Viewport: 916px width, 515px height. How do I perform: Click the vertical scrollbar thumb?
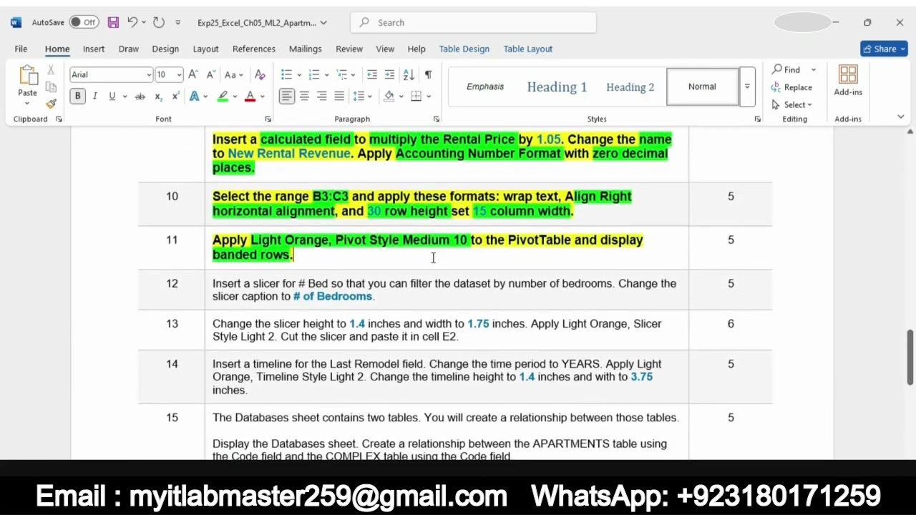point(910,358)
